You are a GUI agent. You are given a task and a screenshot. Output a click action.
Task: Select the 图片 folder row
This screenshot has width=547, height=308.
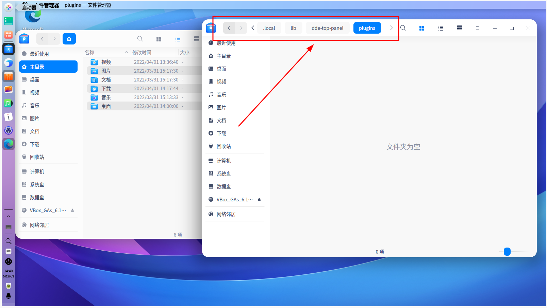coord(145,71)
